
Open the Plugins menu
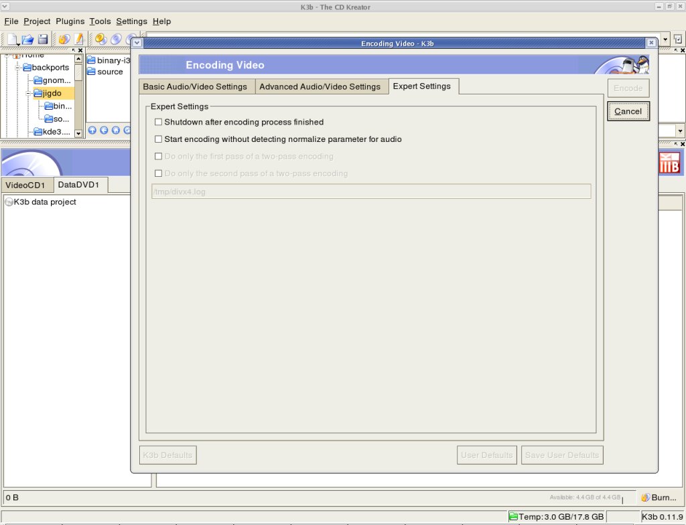coord(70,21)
